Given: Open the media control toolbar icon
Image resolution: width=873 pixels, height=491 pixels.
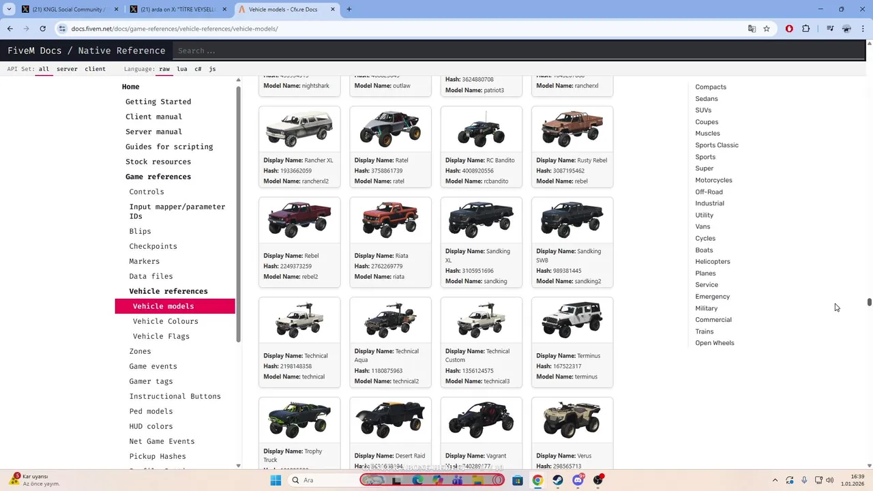Looking at the screenshot, I should click(x=830, y=29).
